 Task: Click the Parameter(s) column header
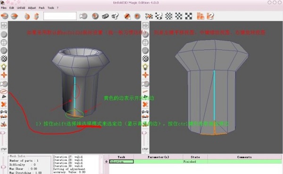coord(158,157)
